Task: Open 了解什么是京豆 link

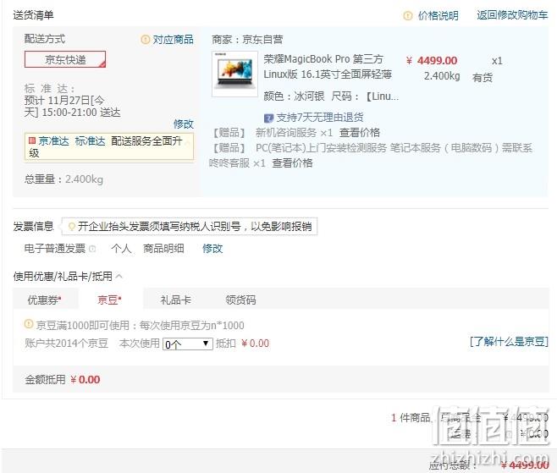Action: click(x=509, y=342)
